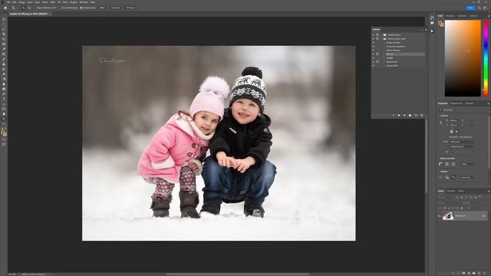Open the ruler units dropdown in Rulers & Grids
The image size is (491, 276).
[467, 164]
